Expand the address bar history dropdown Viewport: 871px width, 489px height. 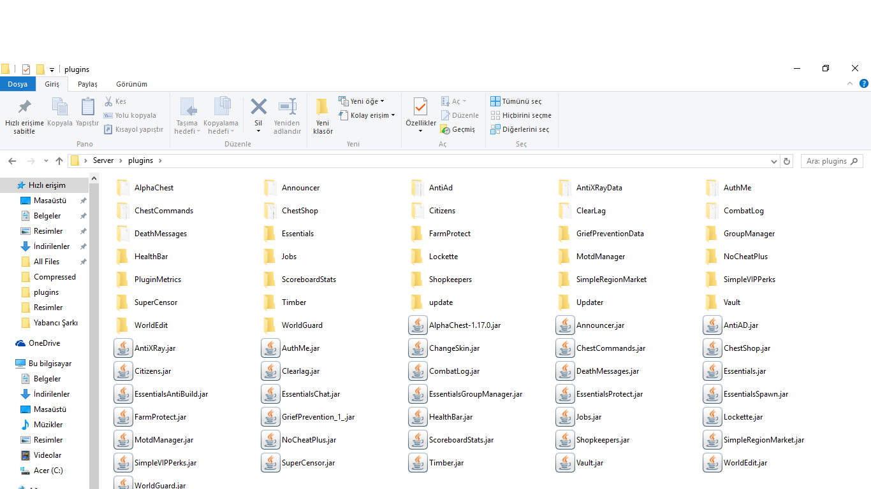coord(774,161)
